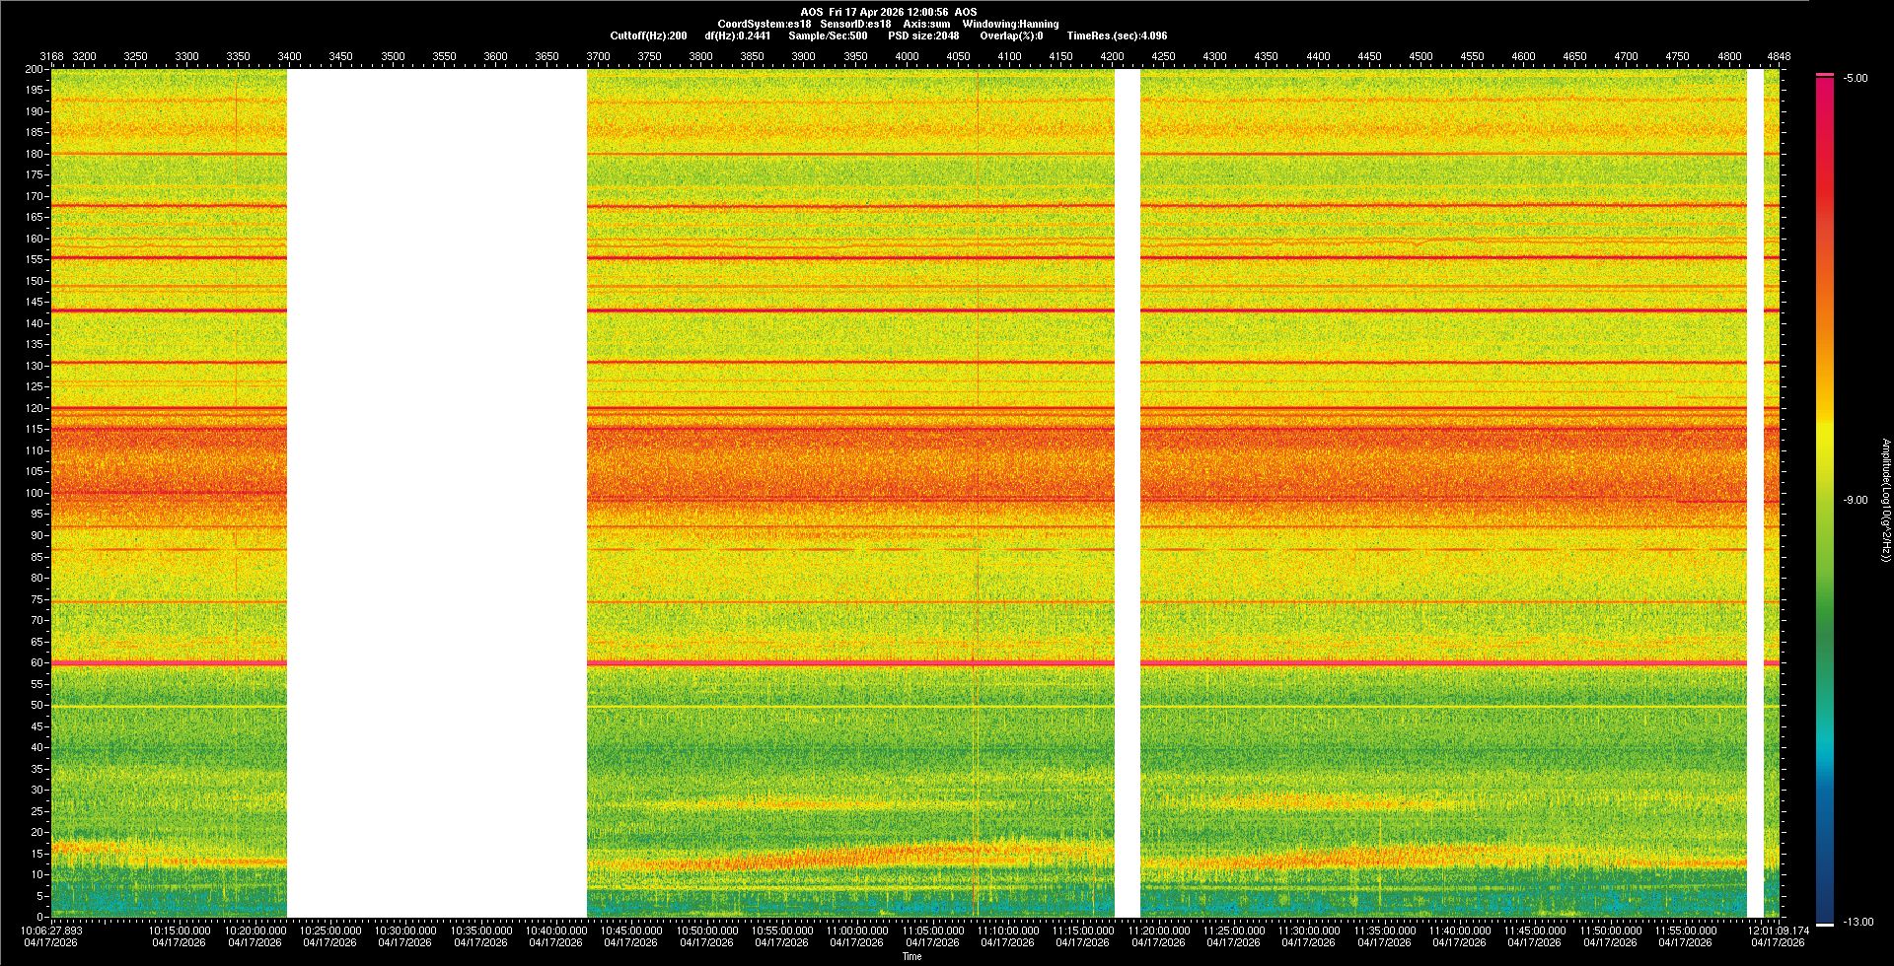1894x966 pixels.
Task: Select the PSD size:2048 header text
Action: click(922, 35)
